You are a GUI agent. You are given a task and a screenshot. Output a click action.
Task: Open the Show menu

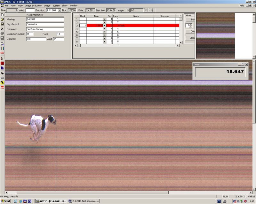pyautogui.click(x=65, y=6)
